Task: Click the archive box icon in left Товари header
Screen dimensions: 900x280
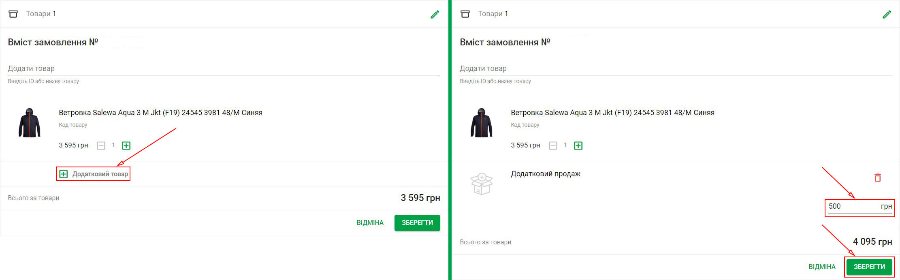Action: tap(13, 14)
